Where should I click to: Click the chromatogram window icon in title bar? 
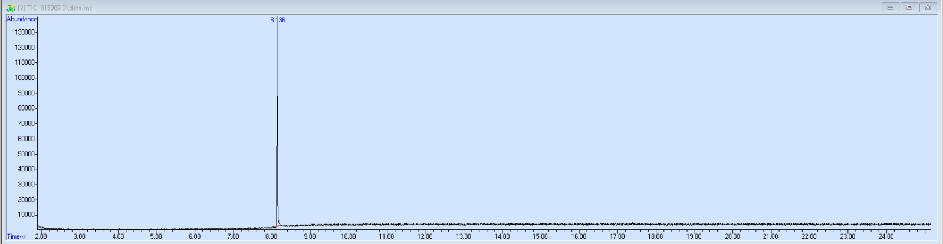10,8
